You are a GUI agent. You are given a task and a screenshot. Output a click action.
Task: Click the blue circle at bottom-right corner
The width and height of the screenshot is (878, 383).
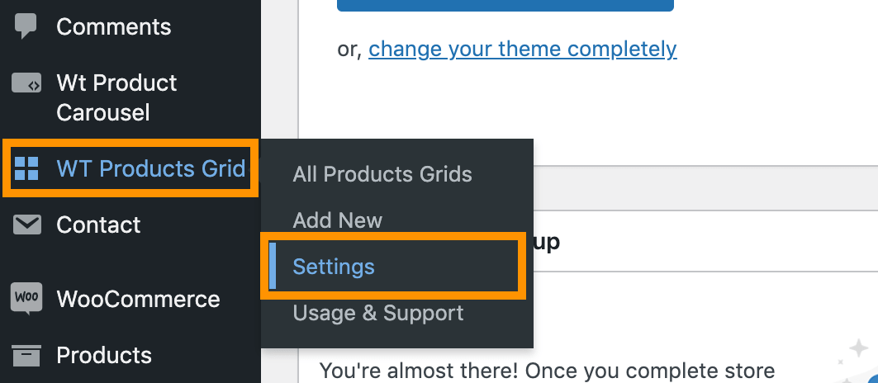[872, 379]
